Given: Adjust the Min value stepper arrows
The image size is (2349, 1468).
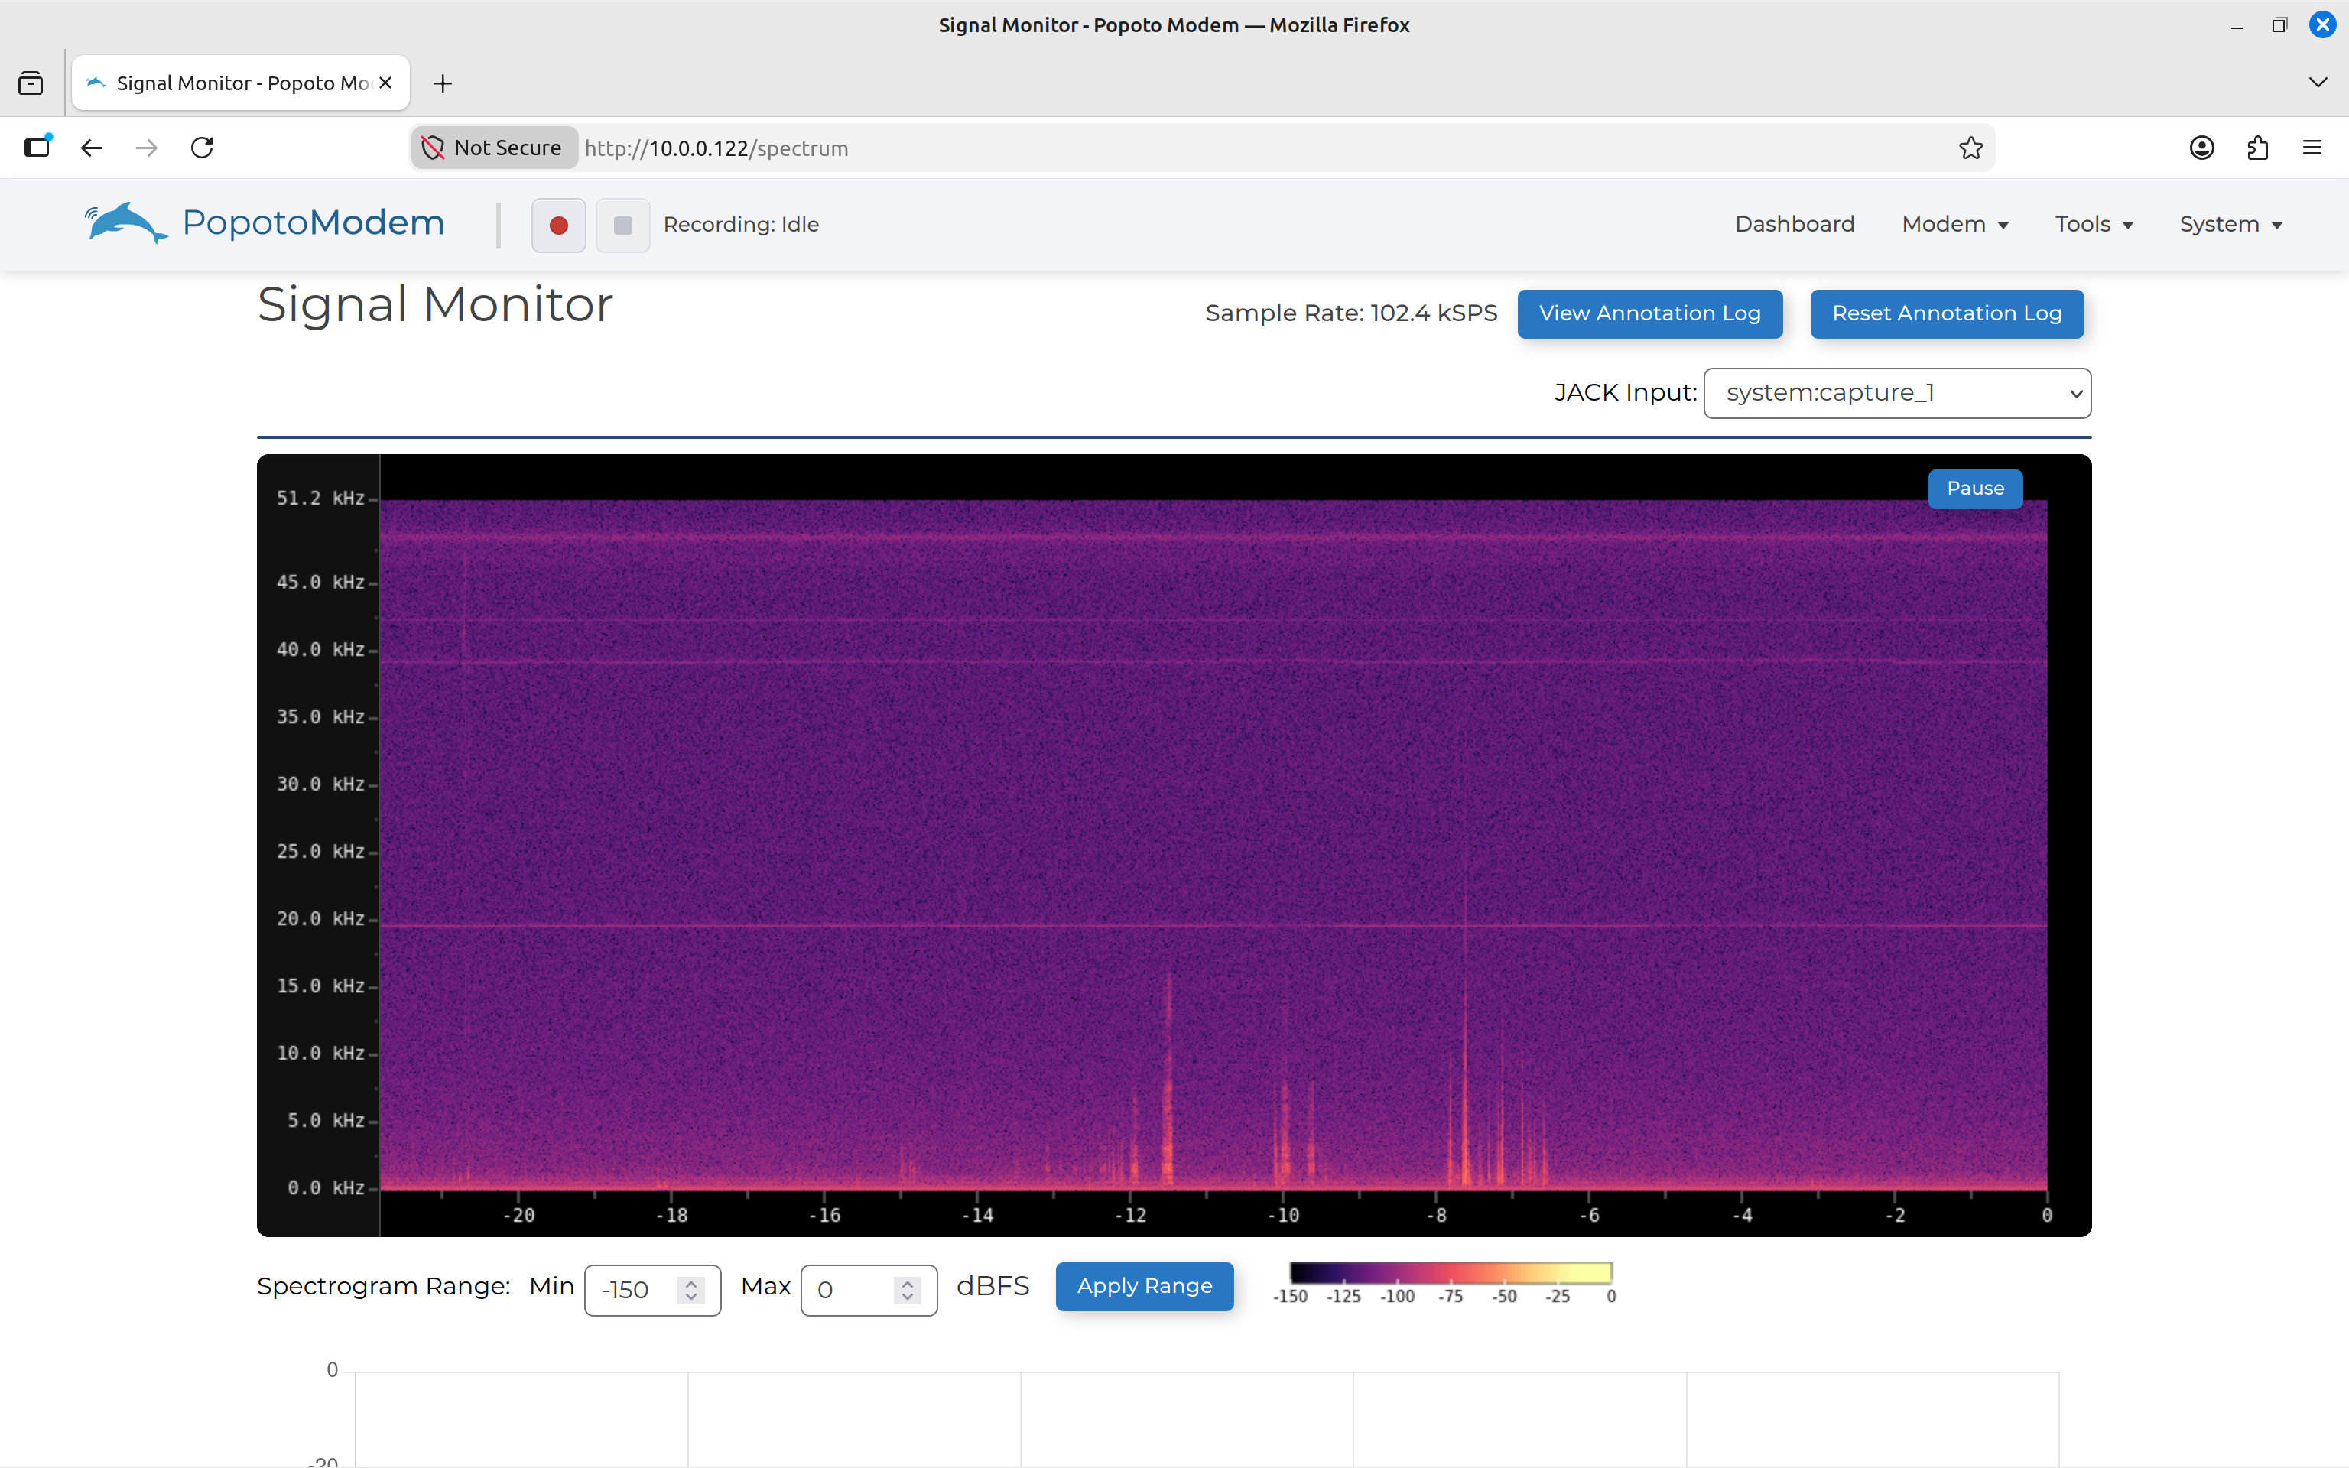Looking at the screenshot, I should click(691, 1291).
